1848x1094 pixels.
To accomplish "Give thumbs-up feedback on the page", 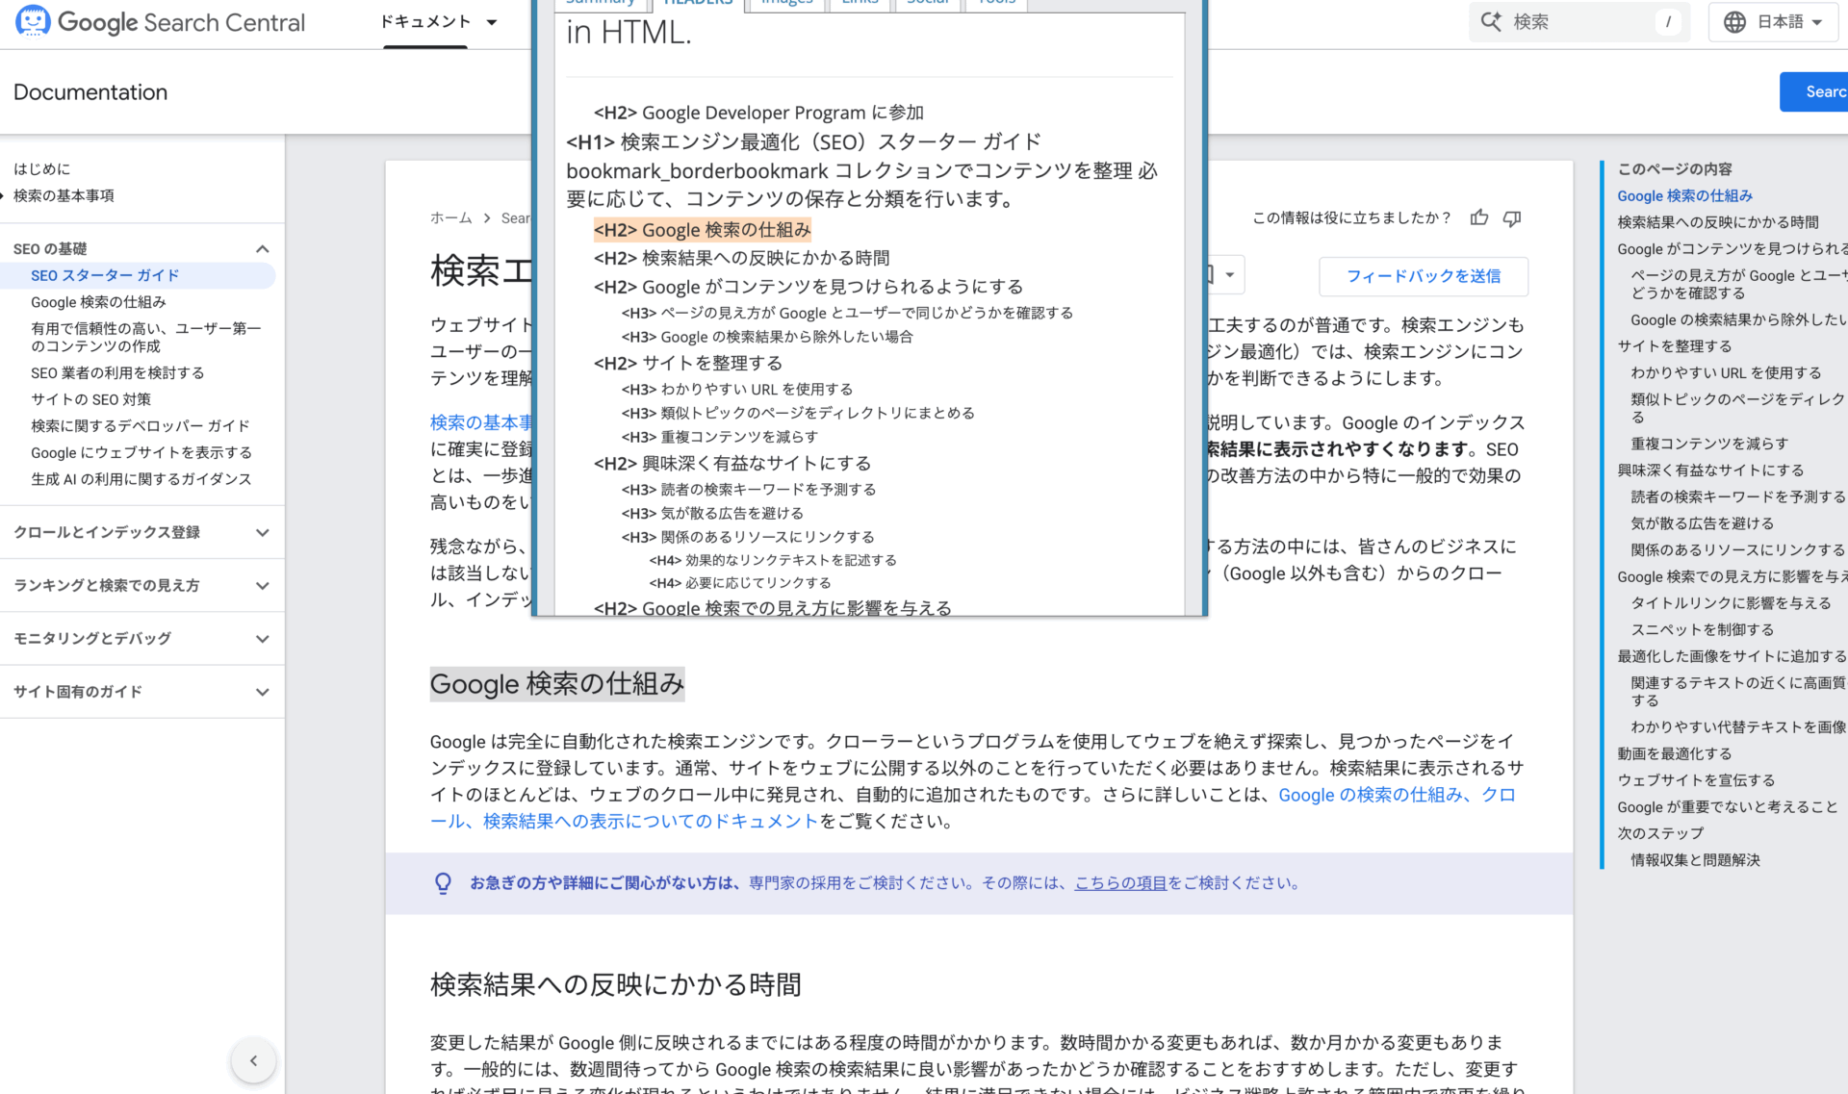I will pos(1478,218).
